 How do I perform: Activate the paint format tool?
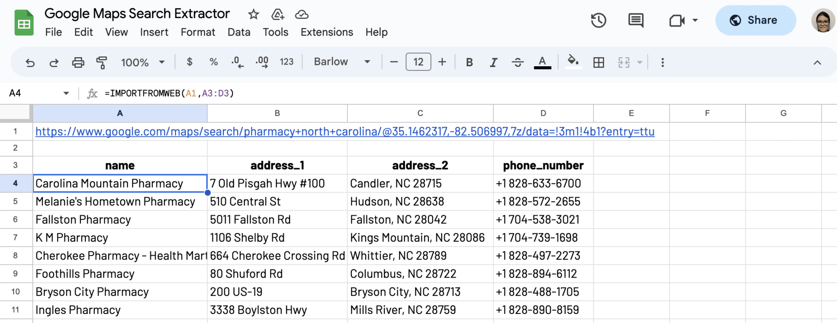(102, 62)
